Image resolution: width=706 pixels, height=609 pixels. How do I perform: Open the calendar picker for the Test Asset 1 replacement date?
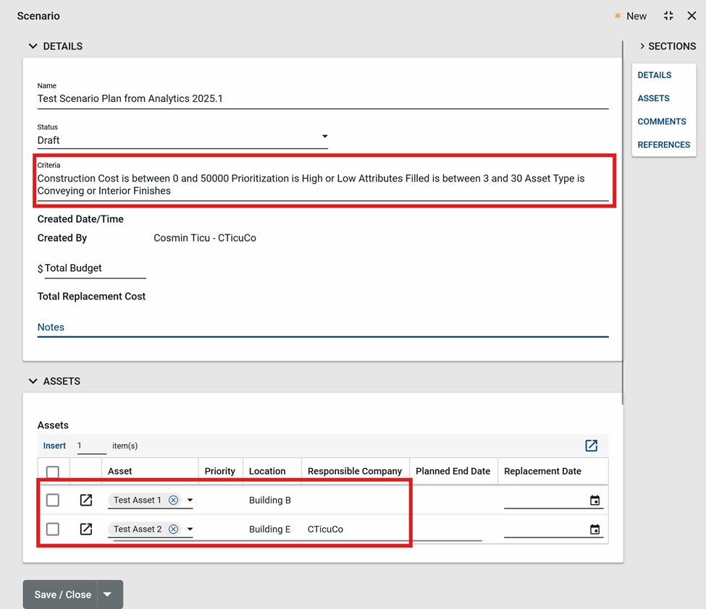coord(594,501)
